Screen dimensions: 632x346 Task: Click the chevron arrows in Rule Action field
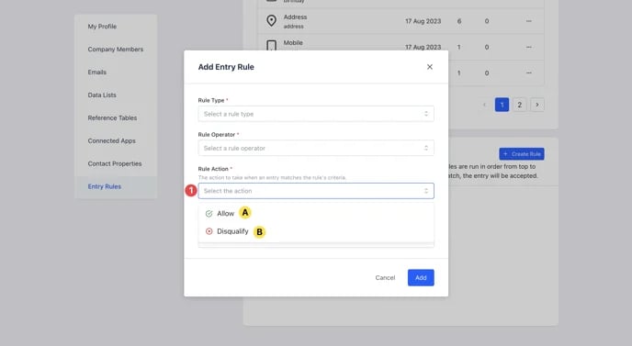coord(426,191)
